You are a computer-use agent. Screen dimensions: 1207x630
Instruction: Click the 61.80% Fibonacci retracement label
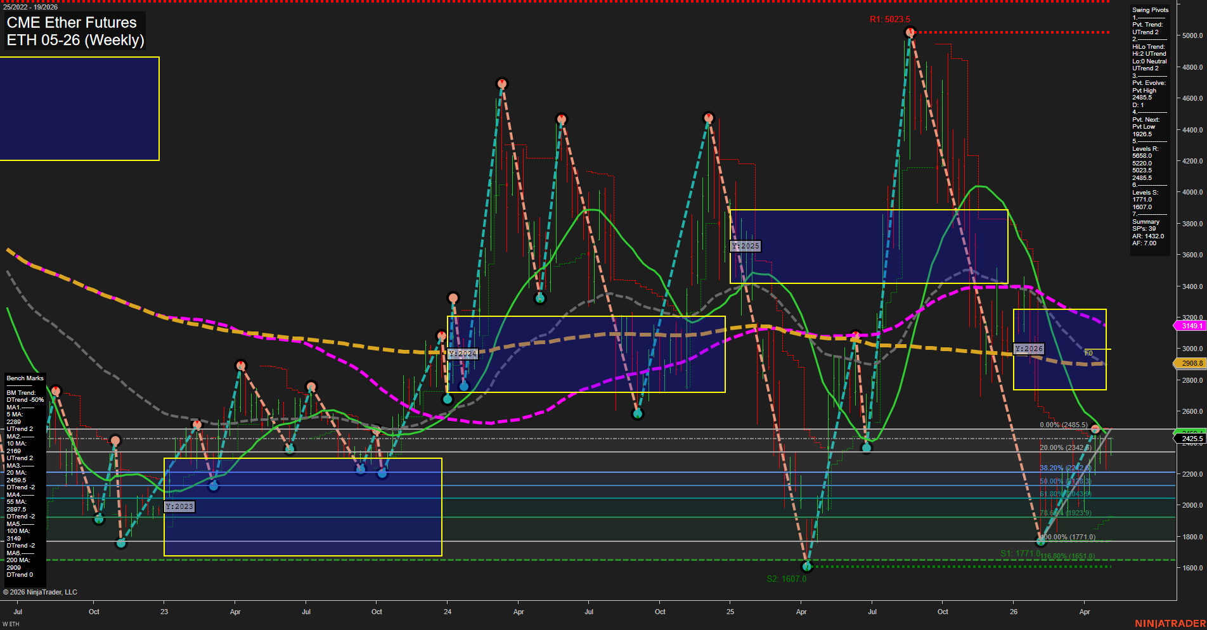pyautogui.click(x=1065, y=494)
